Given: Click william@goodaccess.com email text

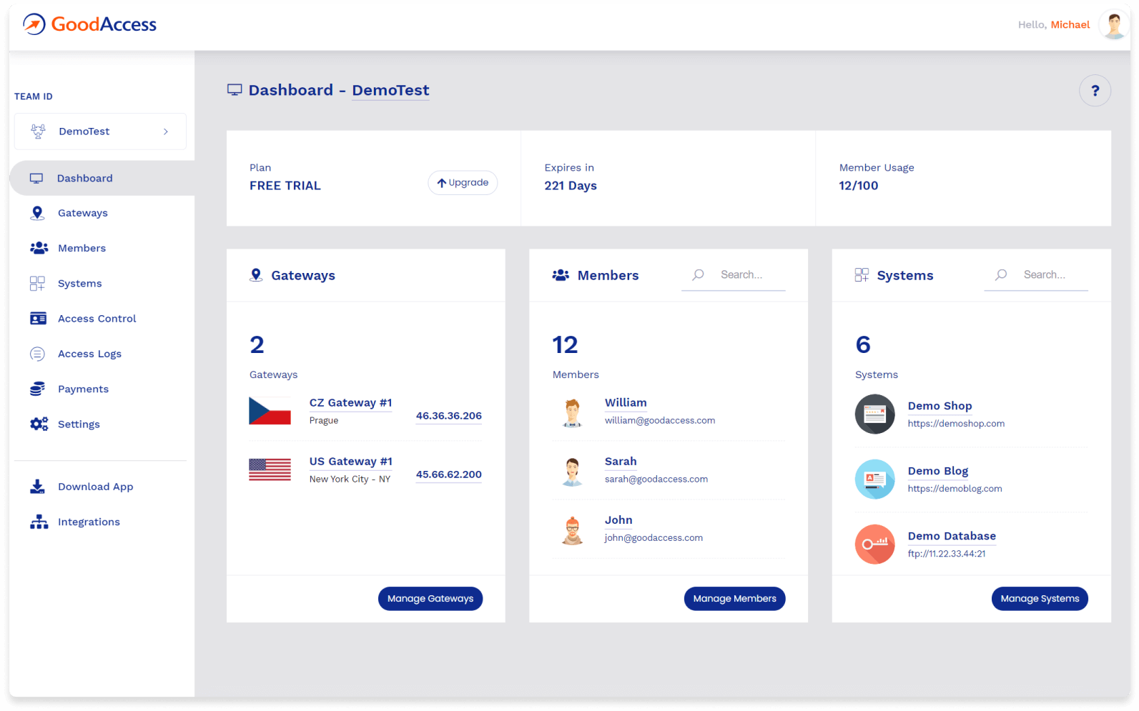Looking at the screenshot, I should tap(660, 421).
